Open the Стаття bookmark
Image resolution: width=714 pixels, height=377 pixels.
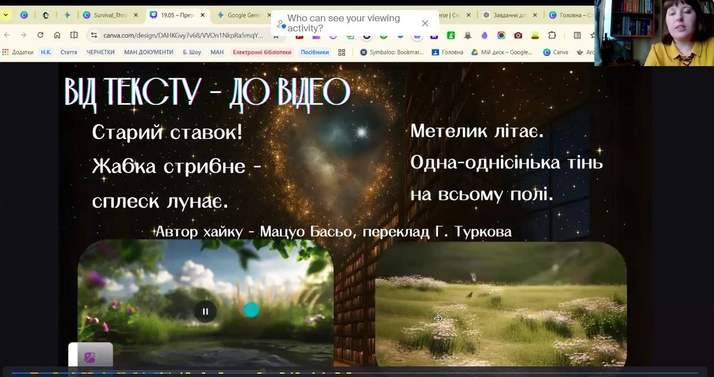pyautogui.click(x=68, y=52)
